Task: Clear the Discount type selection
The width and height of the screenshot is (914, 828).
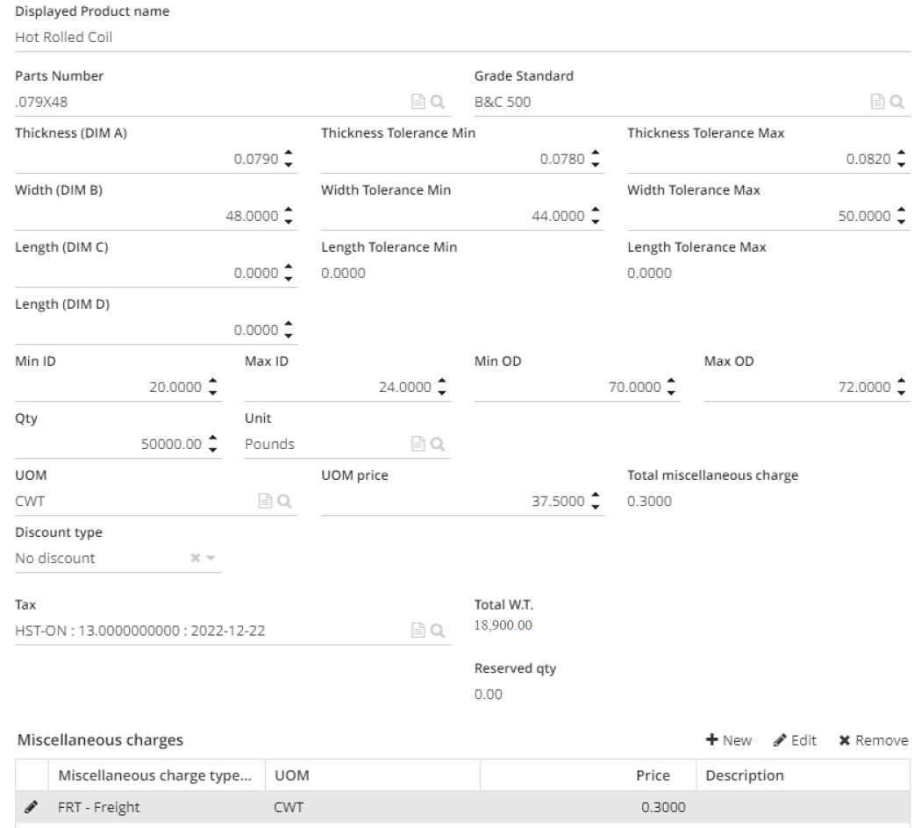Action: pos(195,558)
